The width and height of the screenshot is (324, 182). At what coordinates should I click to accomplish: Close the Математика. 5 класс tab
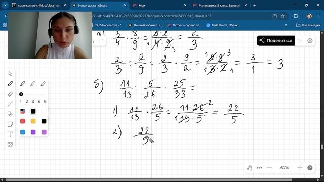246,5
